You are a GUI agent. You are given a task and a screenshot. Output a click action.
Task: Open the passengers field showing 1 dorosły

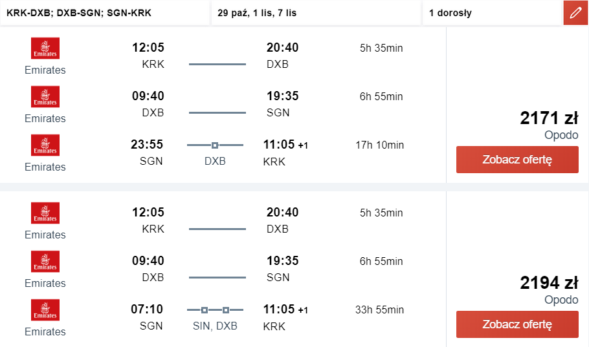click(492, 13)
